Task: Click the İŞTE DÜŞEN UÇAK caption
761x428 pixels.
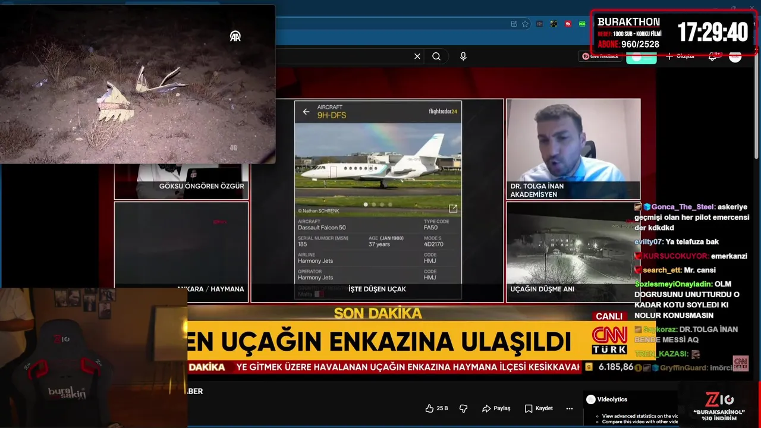Action: (377, 289)
